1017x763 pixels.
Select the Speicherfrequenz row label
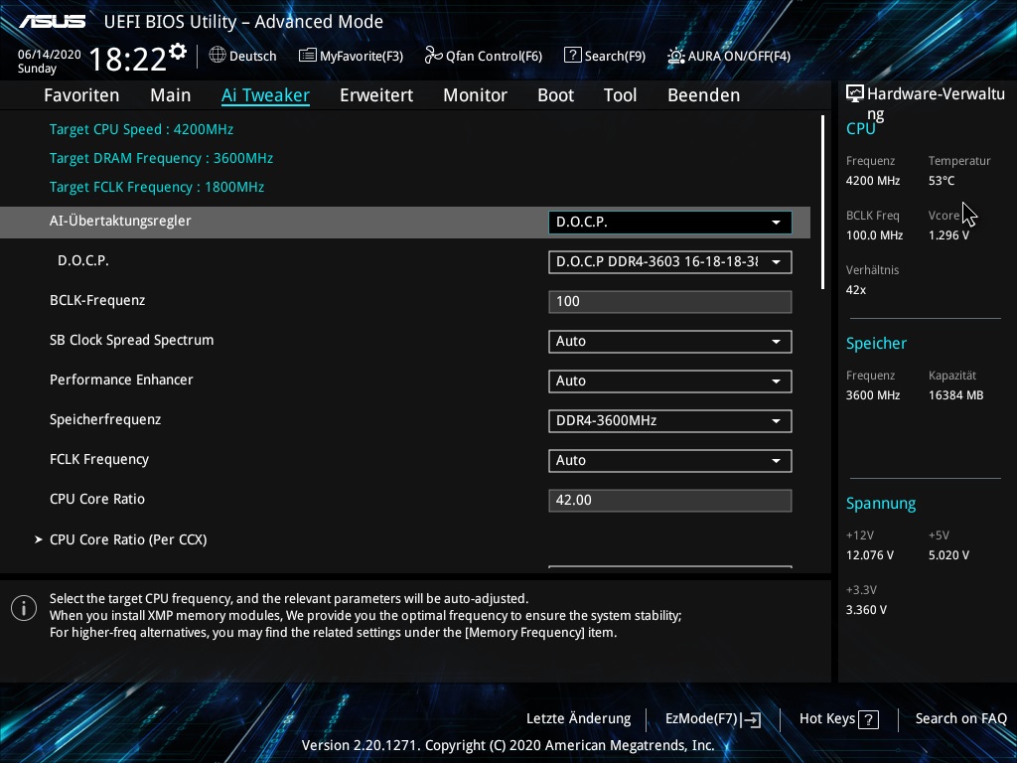(105, 420)
